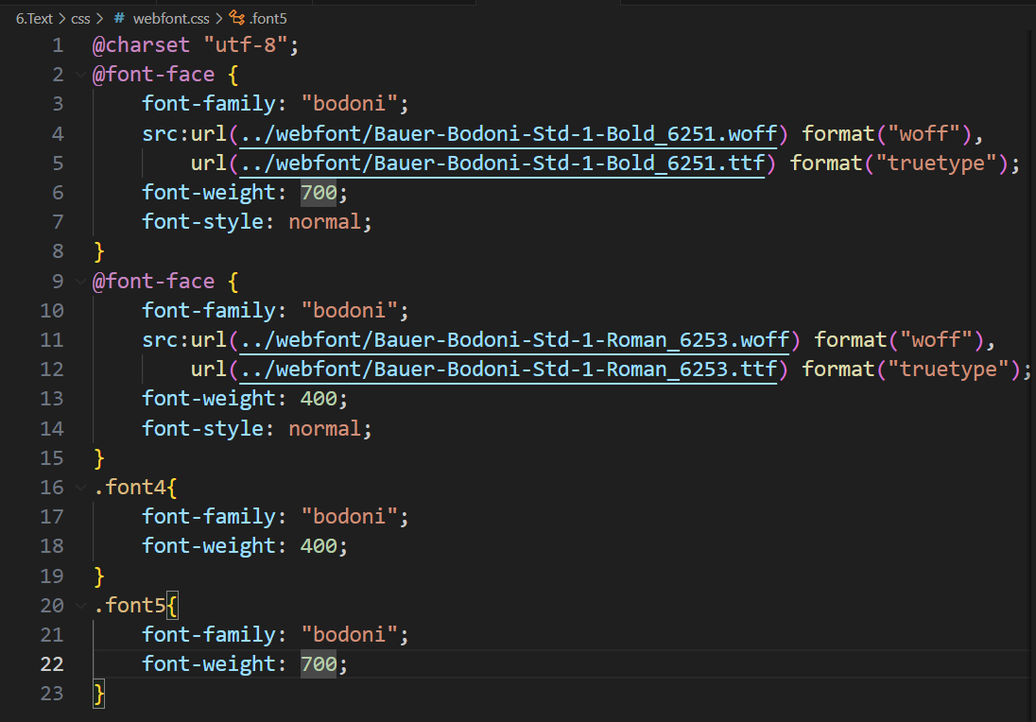Screen dimensions: 1036x722
Task: Click line number 15 in the gutter
Action: coord(52,457)
